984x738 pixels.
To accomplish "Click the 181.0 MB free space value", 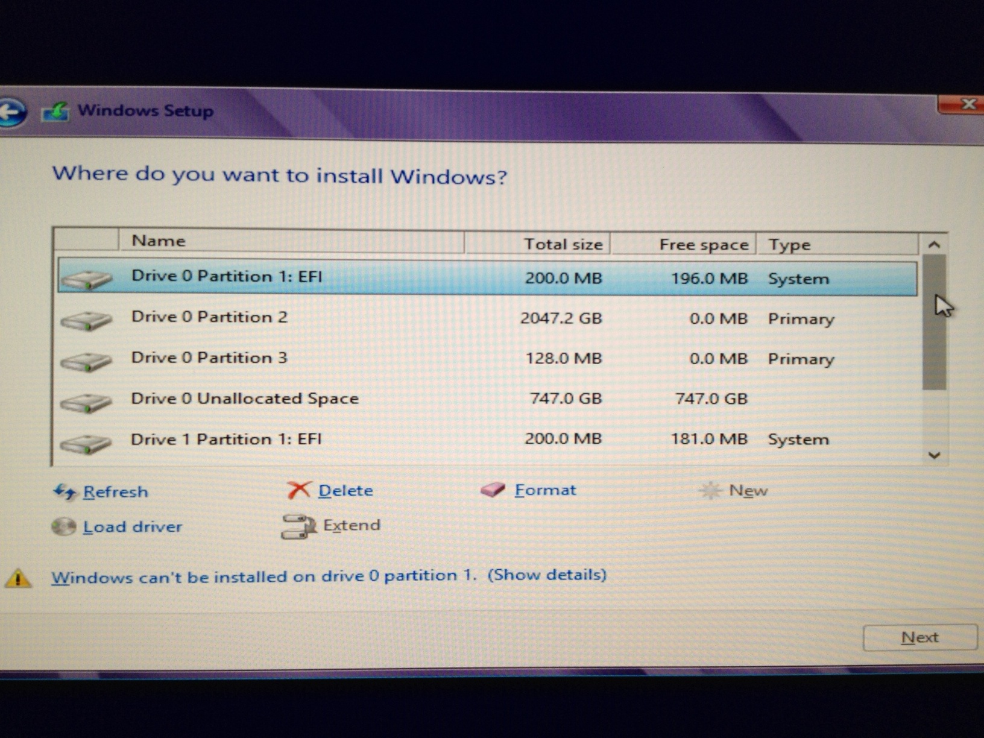I will tap(709, 439).
